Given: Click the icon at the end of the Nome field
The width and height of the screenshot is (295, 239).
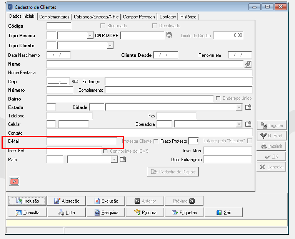Looking at the screenshot, I should coord(248,64).
